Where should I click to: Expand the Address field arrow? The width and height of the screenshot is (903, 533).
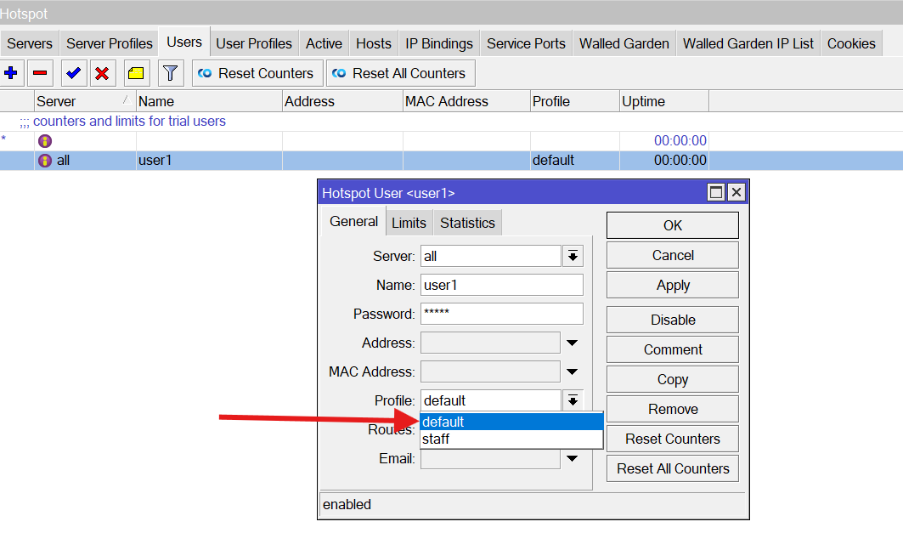(x=572, y=343)
